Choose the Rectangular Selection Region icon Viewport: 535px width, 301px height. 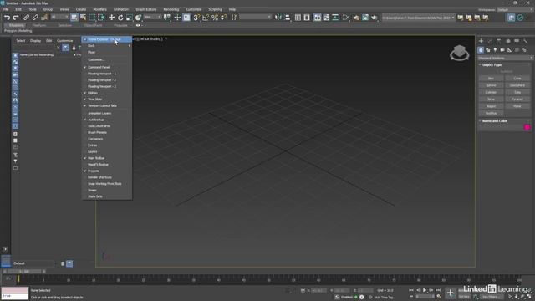92,18
